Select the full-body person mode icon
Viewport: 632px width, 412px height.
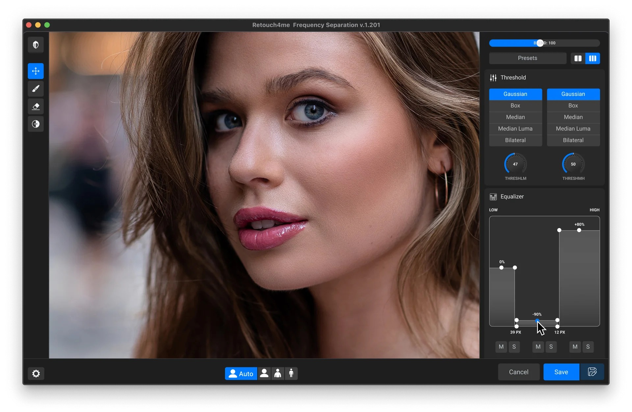click(291, 373)
